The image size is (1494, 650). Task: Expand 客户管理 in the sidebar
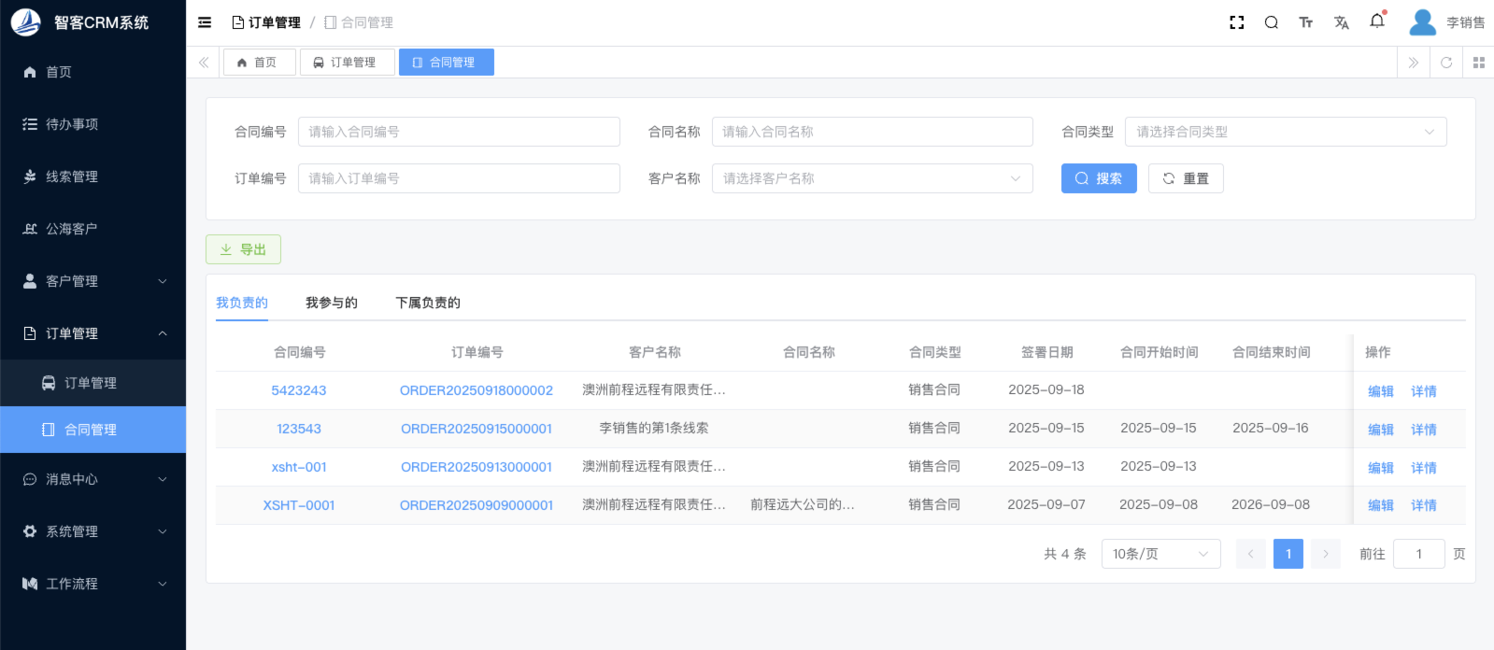click(x=93, y=281)
